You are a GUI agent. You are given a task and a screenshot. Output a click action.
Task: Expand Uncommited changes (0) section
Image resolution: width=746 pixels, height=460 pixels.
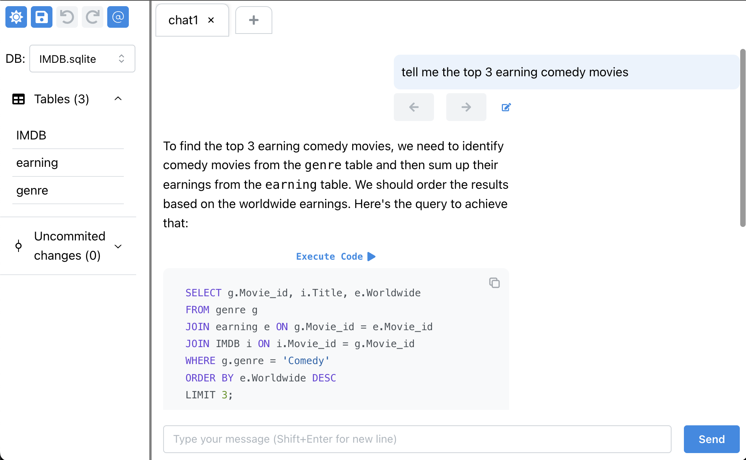(x=118, y=246)
